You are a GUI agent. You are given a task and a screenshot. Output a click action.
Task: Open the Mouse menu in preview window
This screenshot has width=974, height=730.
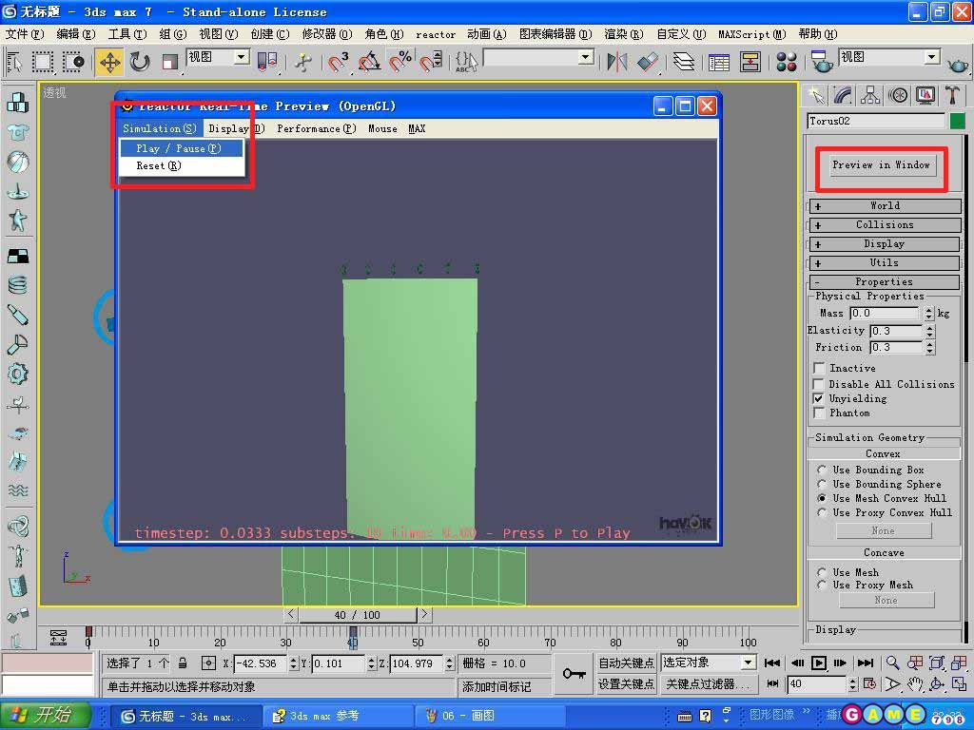point(382,128)
